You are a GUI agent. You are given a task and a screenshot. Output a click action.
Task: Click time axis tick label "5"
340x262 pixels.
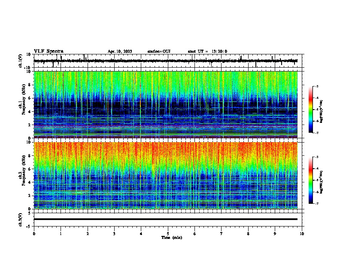point(168,234)
